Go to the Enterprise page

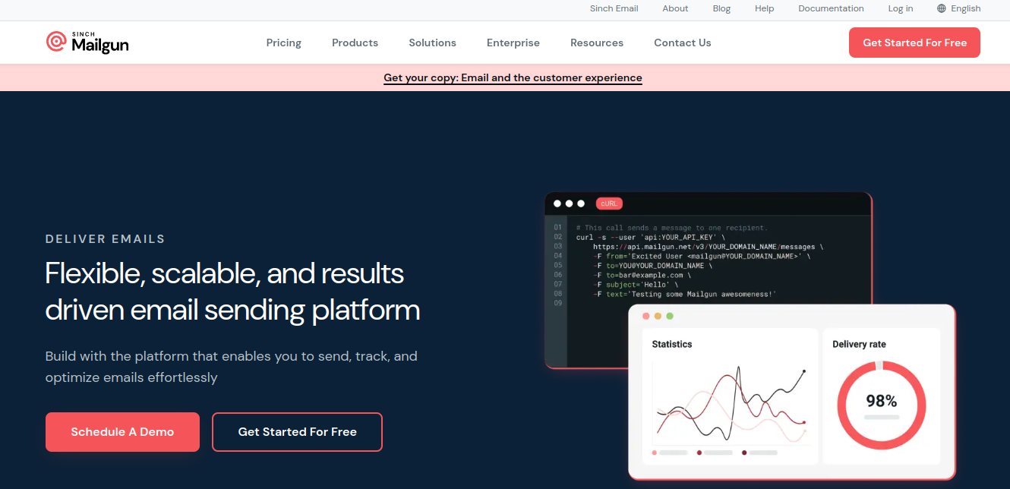(513, 43)
